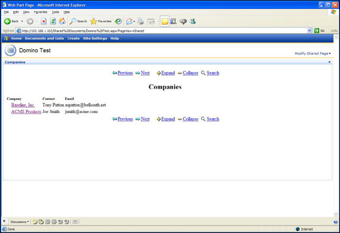Open the Favorites menu in menu bar

[x=40, y=12]
